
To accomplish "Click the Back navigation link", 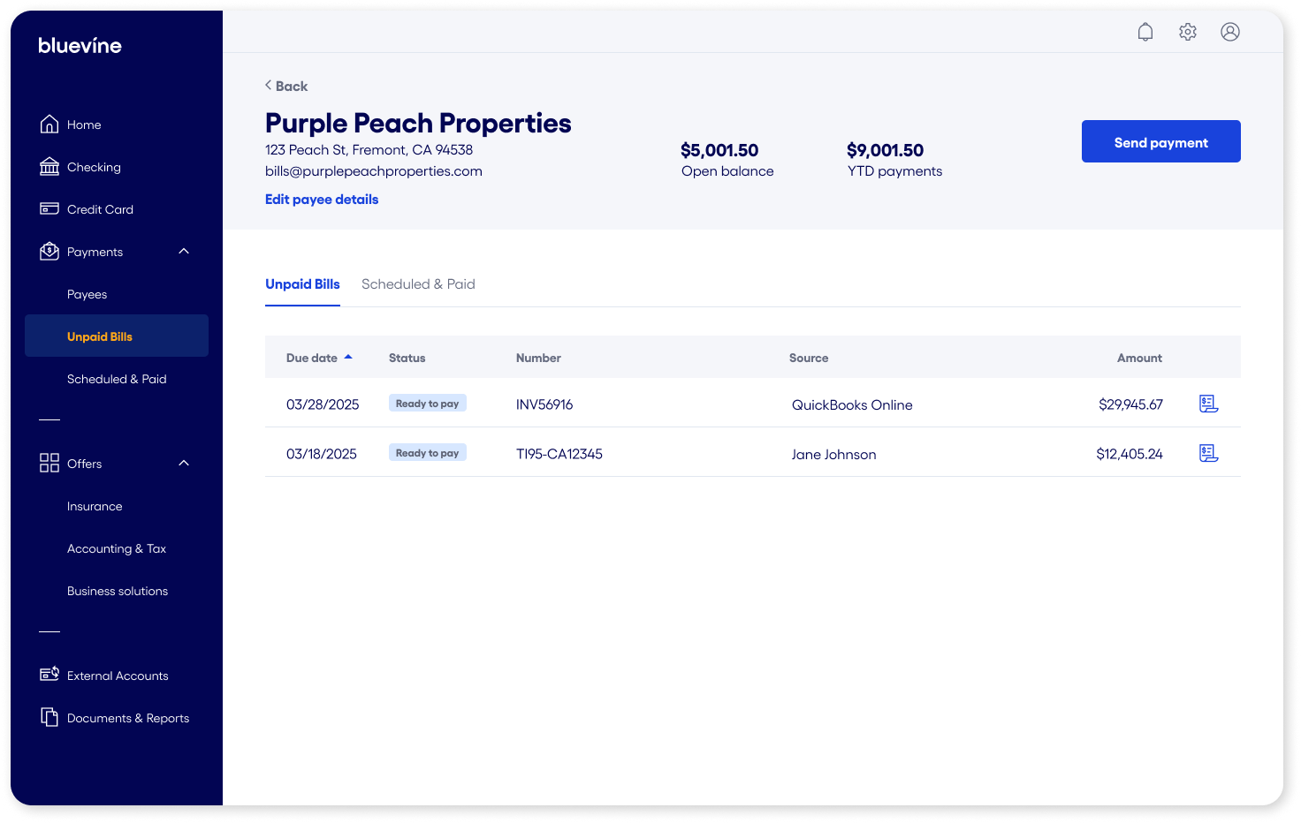I will coord(285,86).
